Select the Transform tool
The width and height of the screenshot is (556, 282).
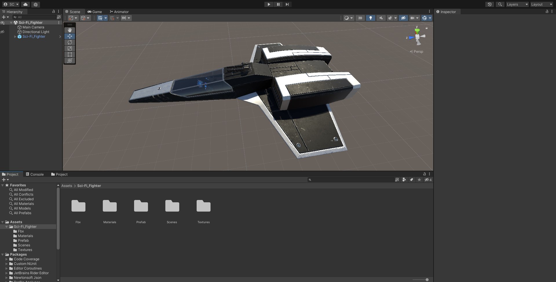click(70, 61)
